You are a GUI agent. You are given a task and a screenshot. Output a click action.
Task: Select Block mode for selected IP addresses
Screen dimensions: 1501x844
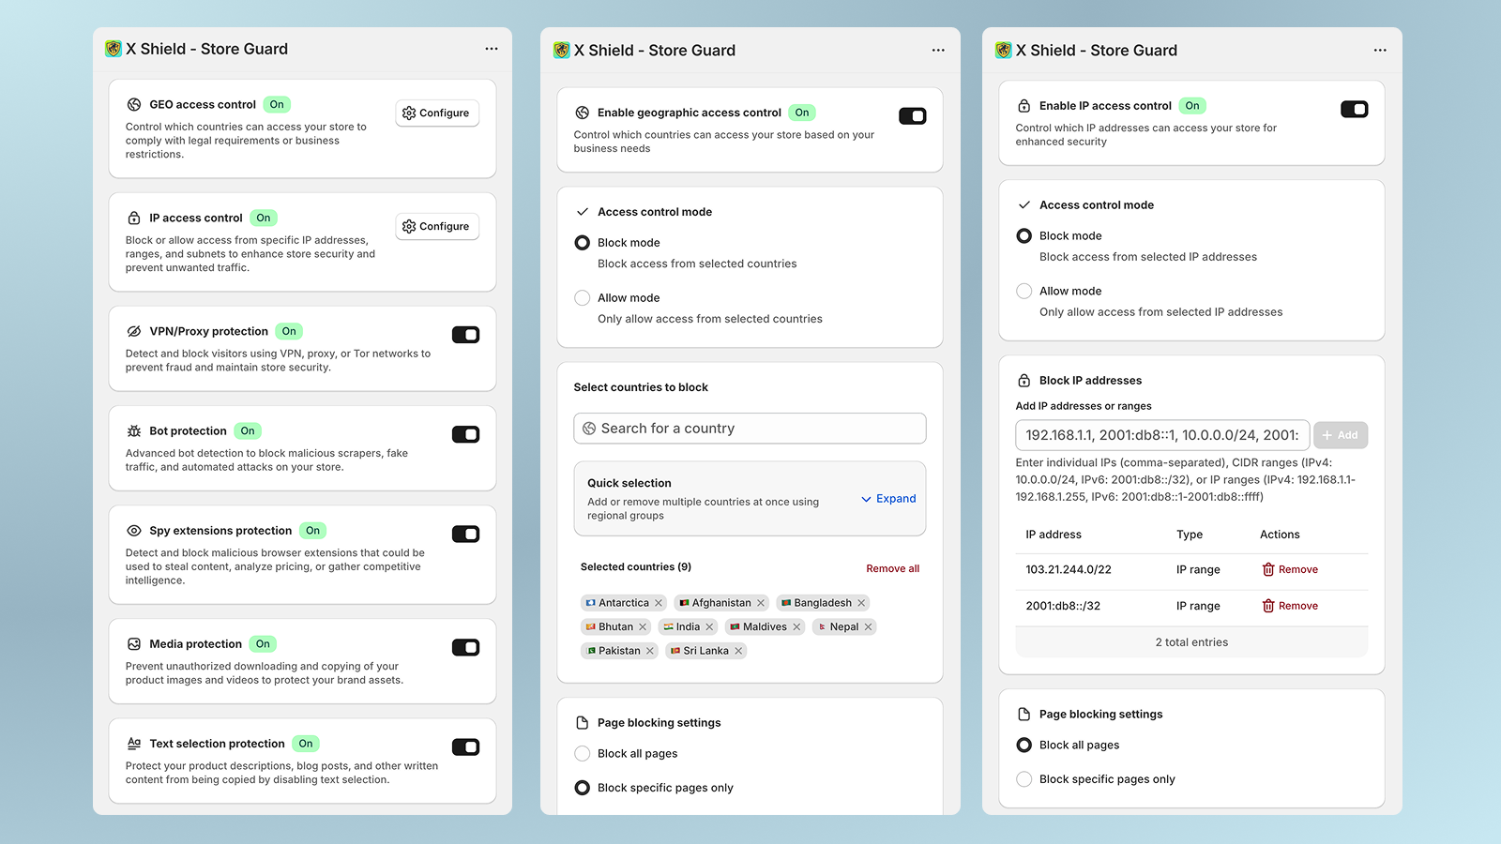(1024, 236)
